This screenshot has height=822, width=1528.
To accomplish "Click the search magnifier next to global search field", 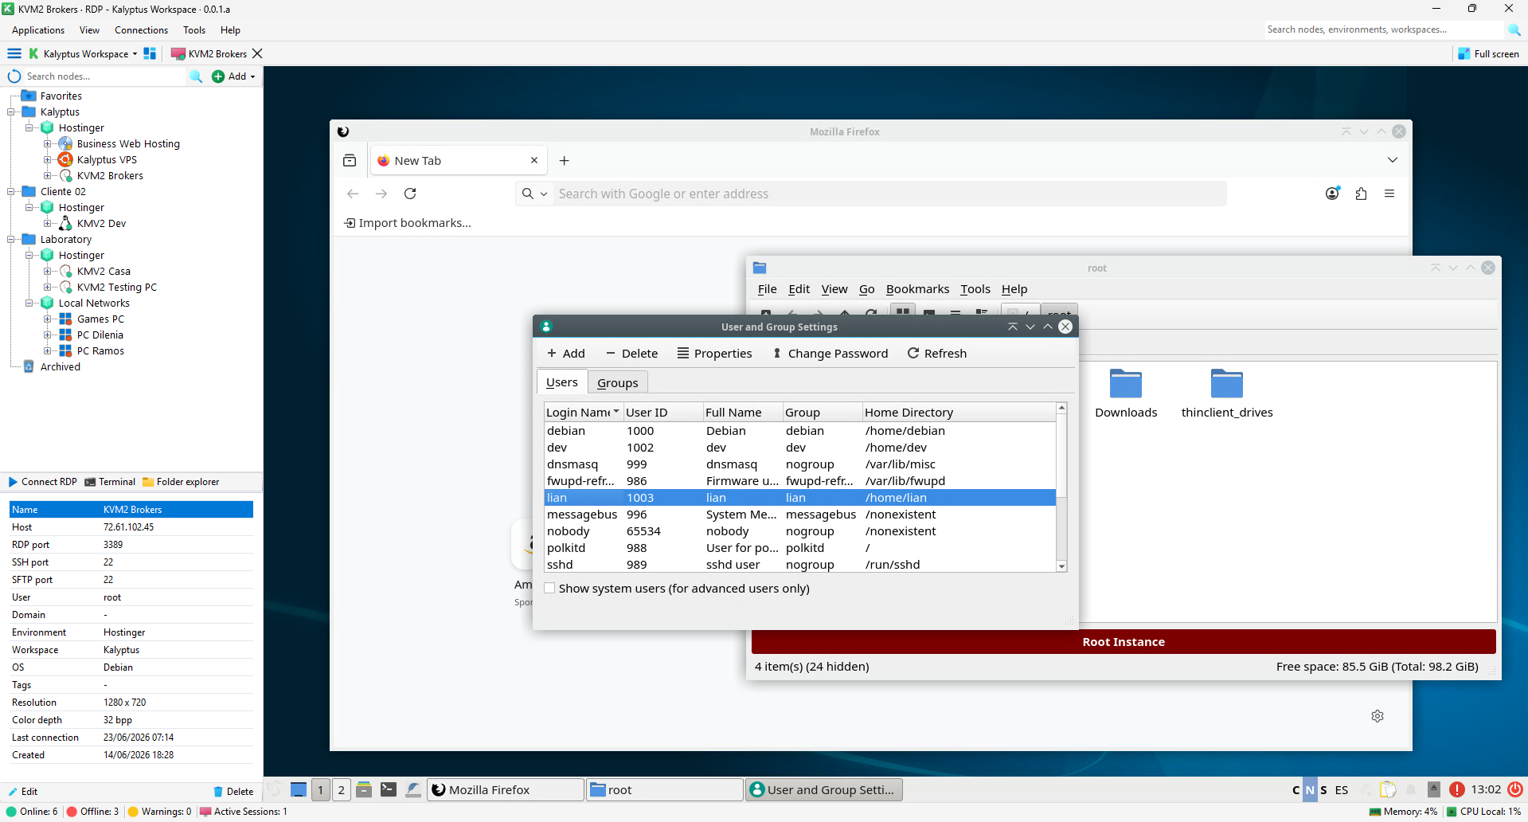I will click(x=1514, y=29).
